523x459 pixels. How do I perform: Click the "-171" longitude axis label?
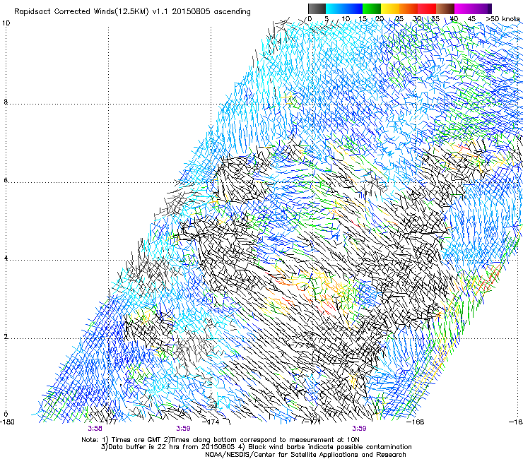[x=313, y=422]
